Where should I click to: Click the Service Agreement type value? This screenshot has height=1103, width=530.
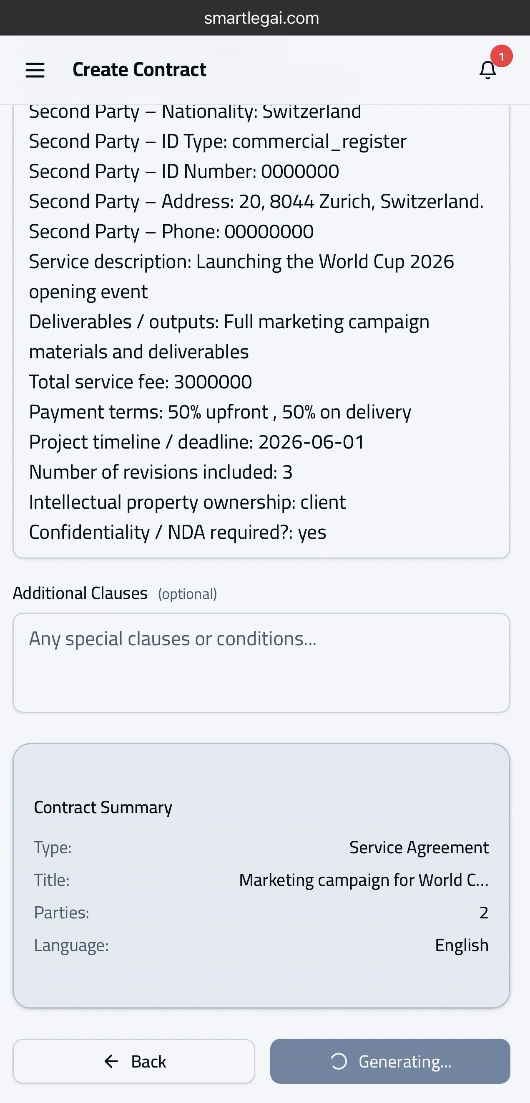point(419,847)
